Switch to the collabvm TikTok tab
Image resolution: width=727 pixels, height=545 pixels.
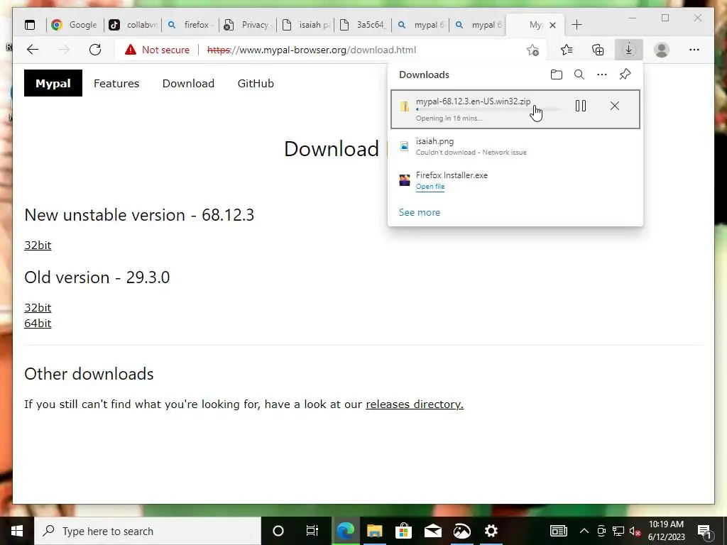tap(133, 25)
